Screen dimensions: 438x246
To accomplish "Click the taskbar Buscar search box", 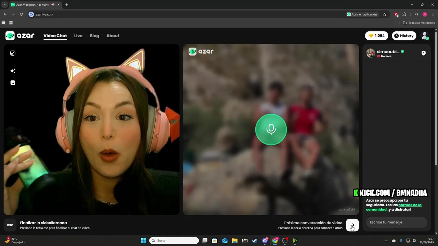I will click(x=174, y=241).
